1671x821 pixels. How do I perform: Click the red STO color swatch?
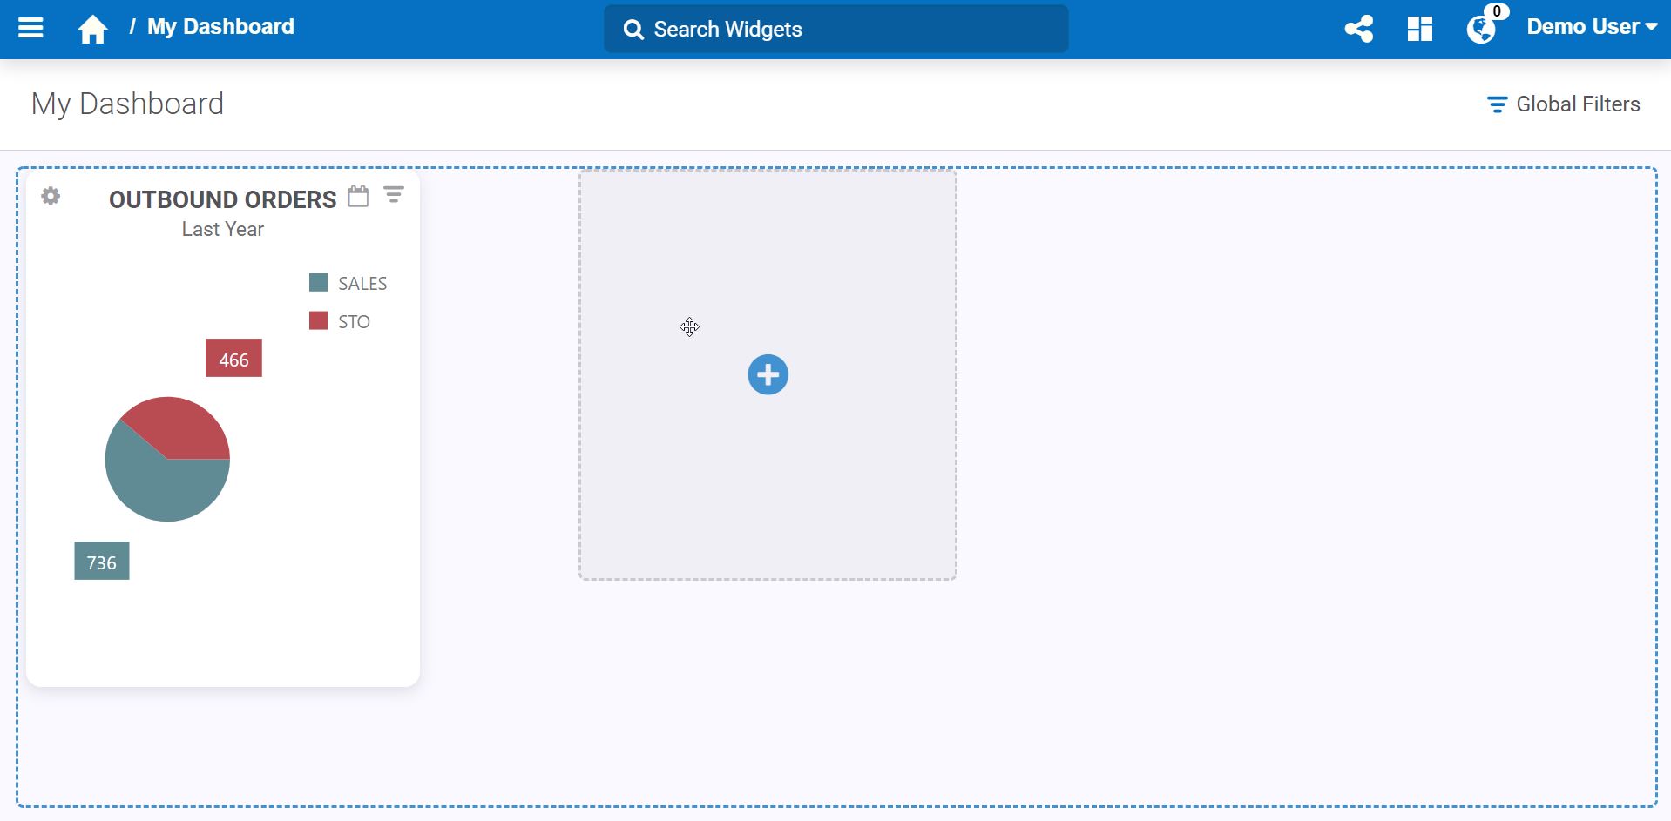(x=318, y=321)
